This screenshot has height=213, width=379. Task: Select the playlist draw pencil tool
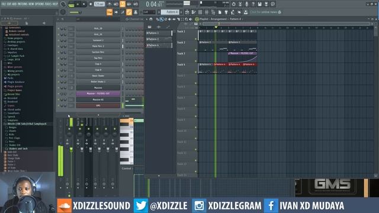pyautogui.click(x=158, y=19)
